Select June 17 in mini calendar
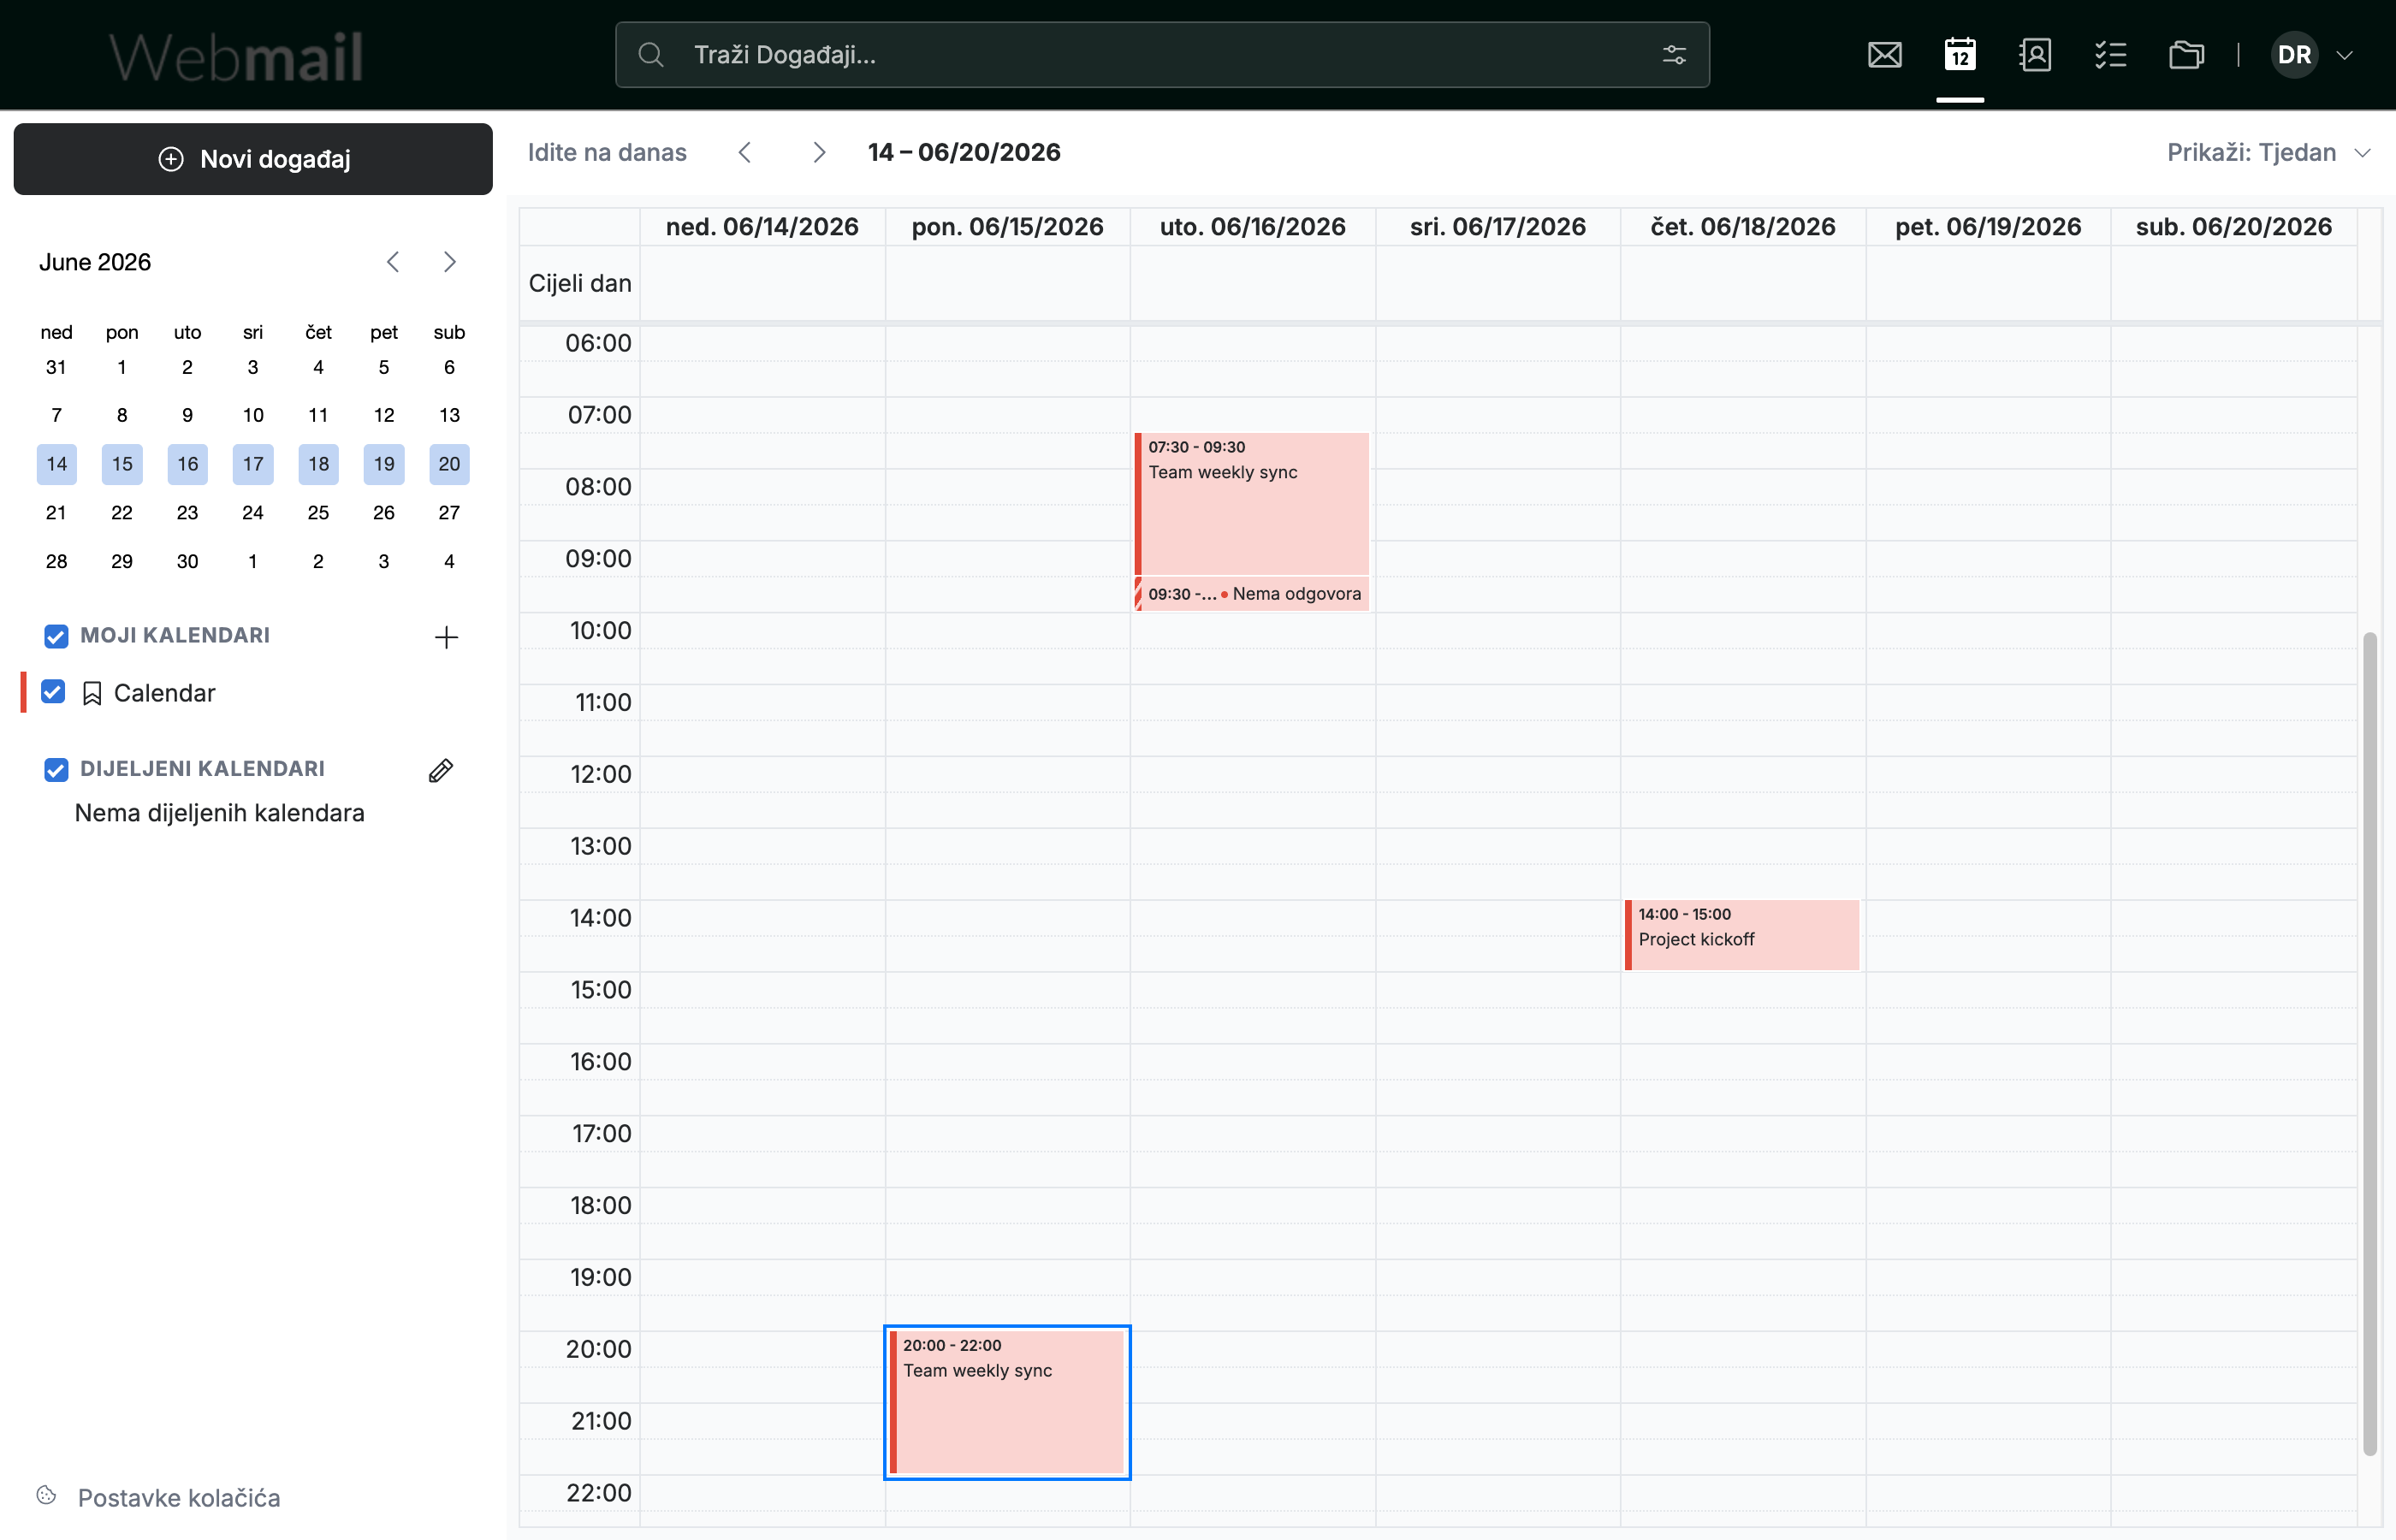The image size is (2396, 1540). [x=253, y=464]
